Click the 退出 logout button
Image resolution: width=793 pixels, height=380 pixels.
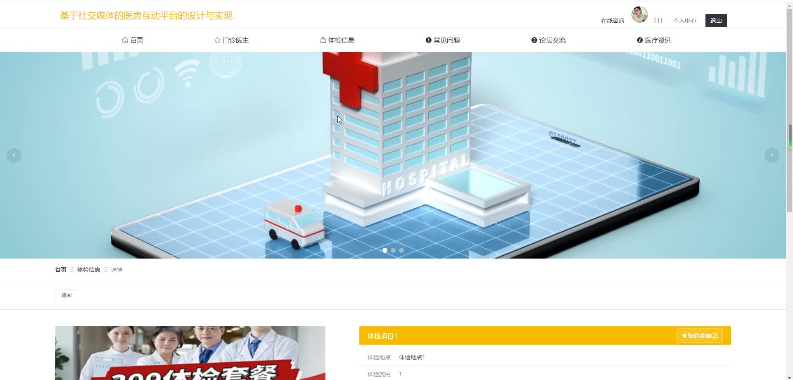[x=716, y=21]
